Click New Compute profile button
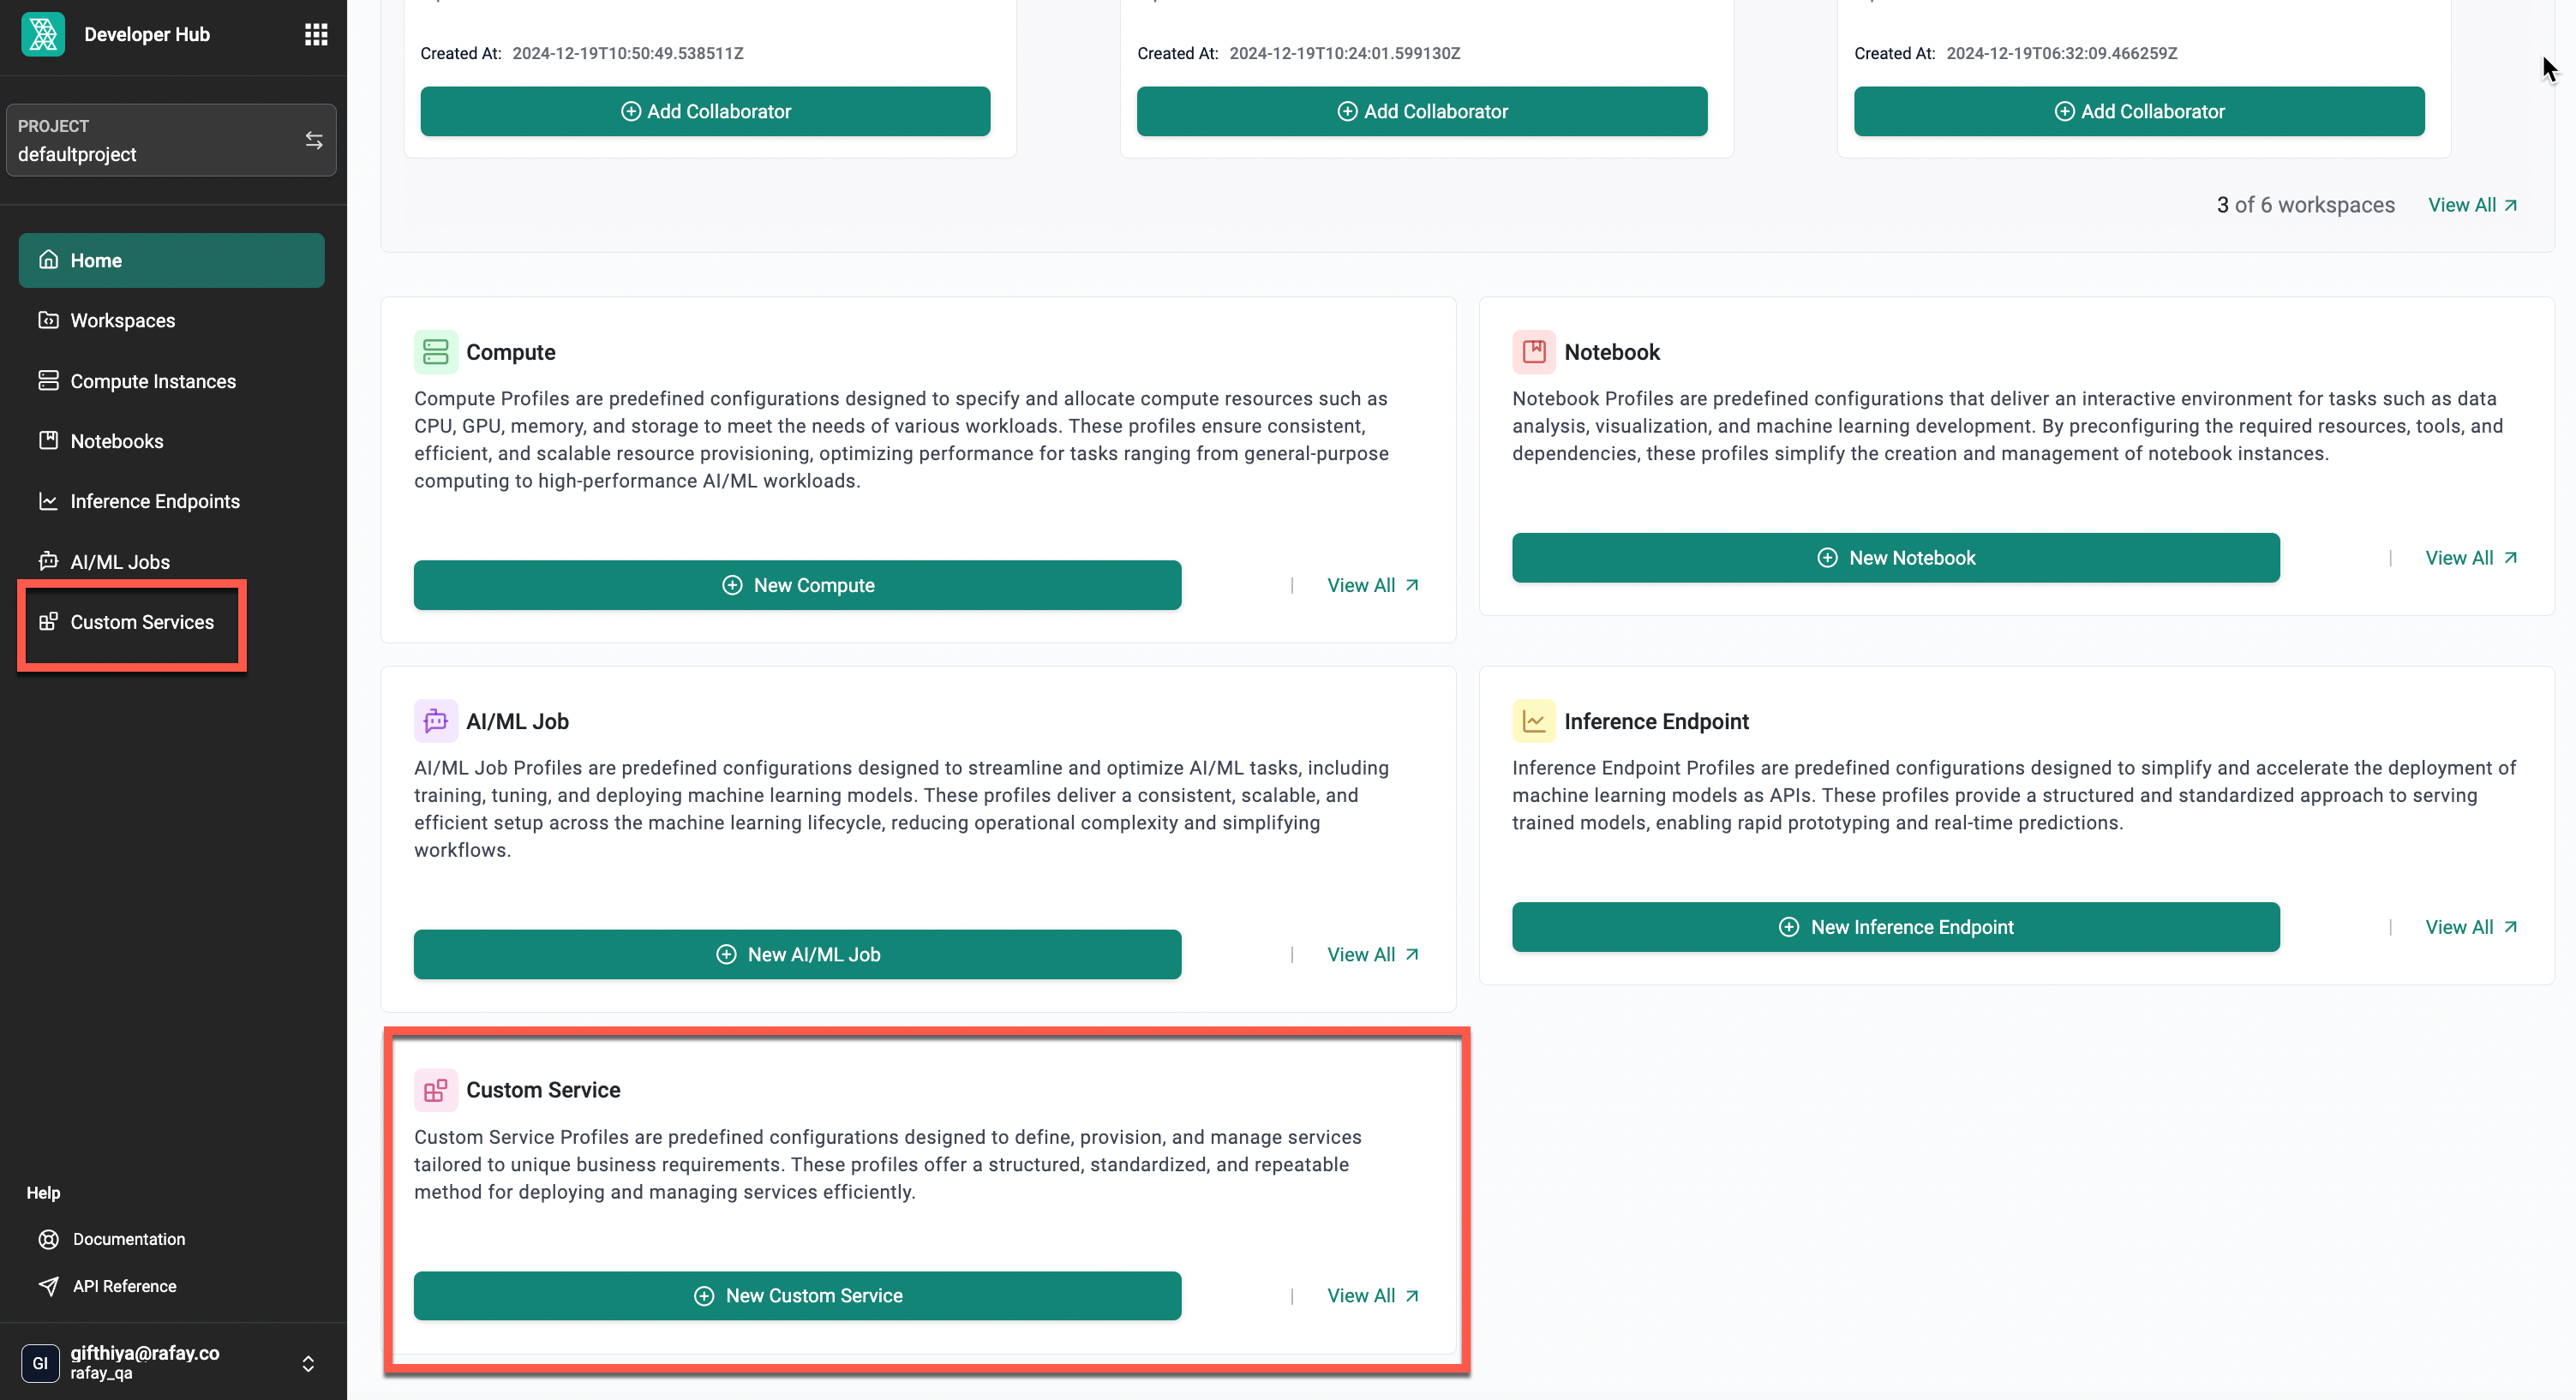 pos(797,584)
